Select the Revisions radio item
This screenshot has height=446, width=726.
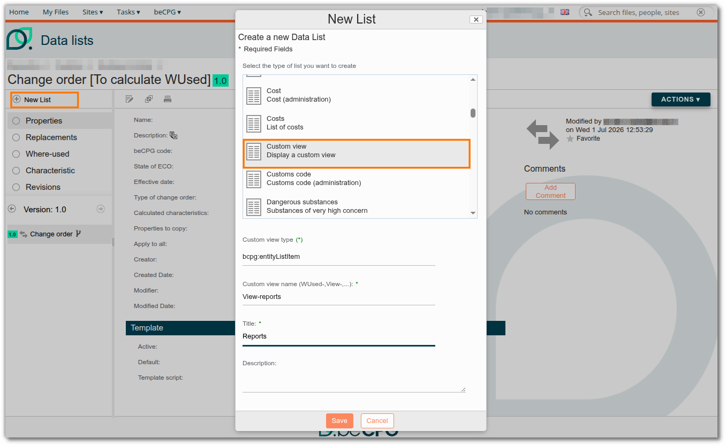pos(16,187)
